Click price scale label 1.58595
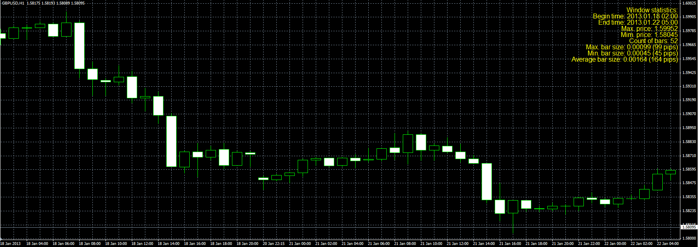Viewport: 698px width, 247px height. 689,169
